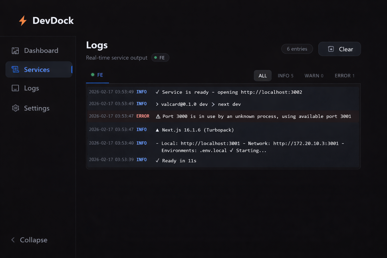Click the Dashboard sidebar icon
Viewport: 387px width, 258px height.
15,51
